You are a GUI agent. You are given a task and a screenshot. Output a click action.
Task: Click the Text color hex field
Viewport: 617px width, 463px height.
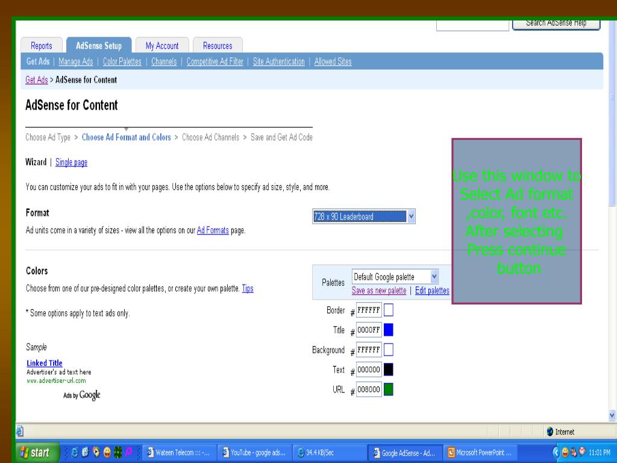pyautogui.click(x=369, y=370)
